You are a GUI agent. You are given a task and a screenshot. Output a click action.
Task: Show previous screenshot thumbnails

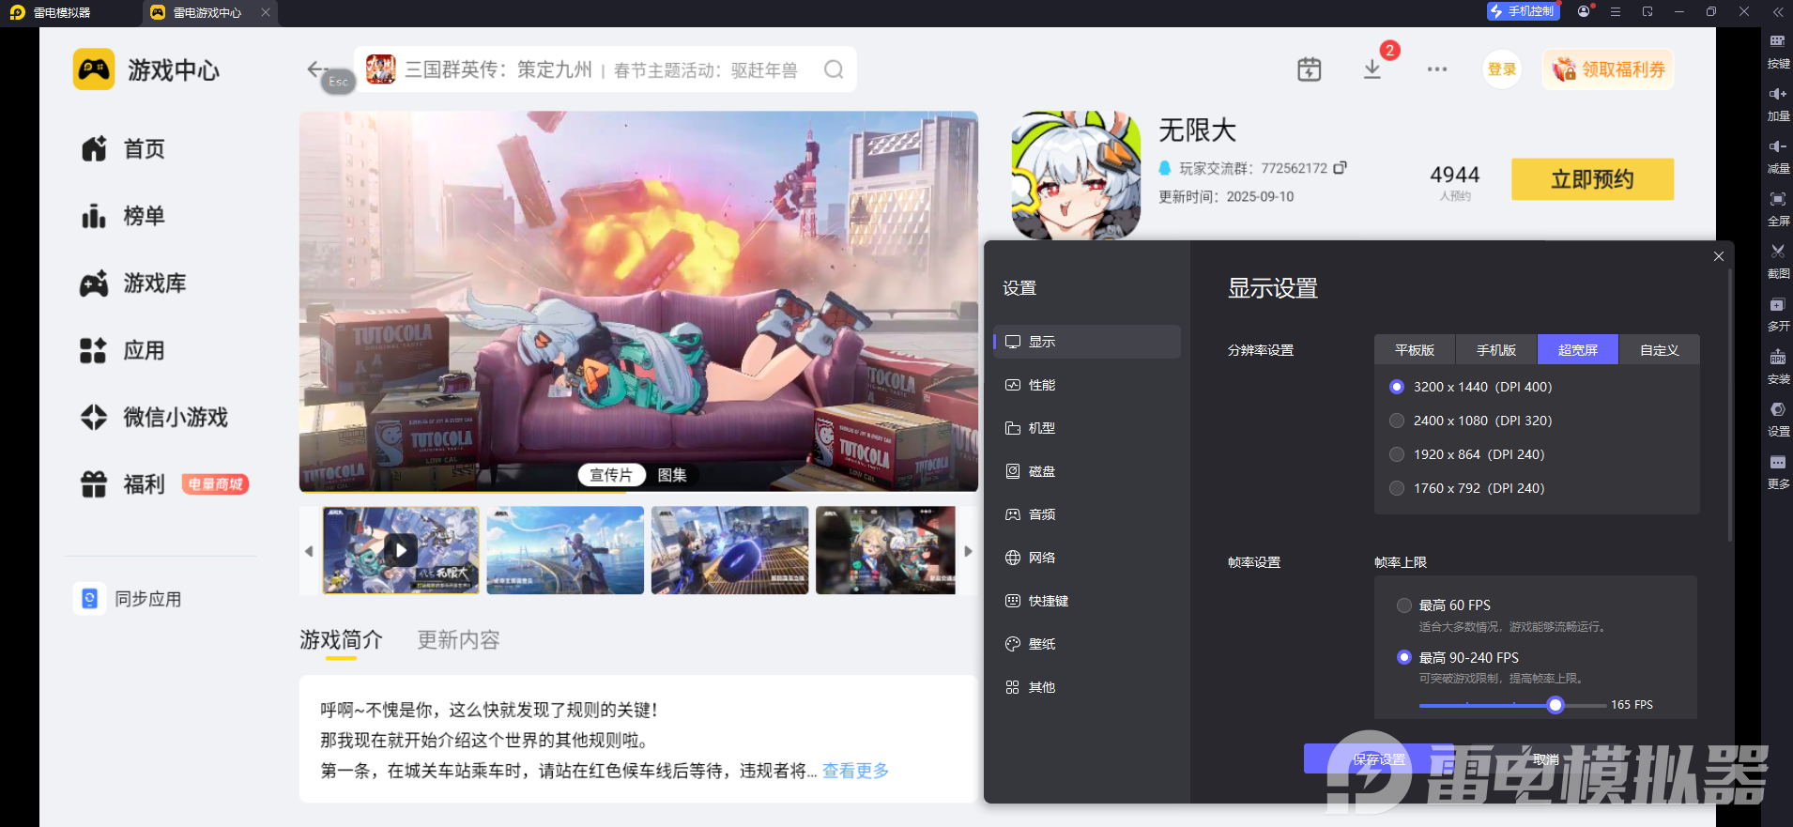pyautogui.click(x=309, y=551)
